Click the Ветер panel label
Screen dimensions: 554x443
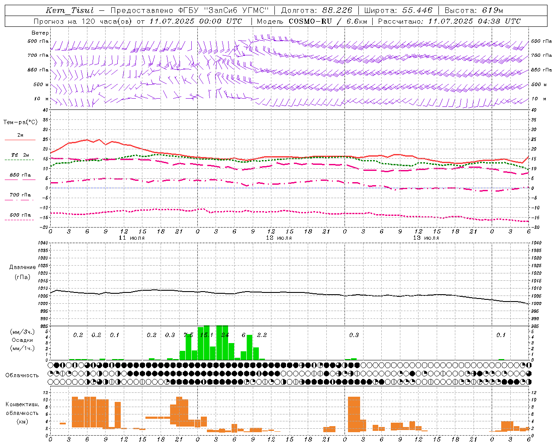pyautogui.click(x=40, y=33)
